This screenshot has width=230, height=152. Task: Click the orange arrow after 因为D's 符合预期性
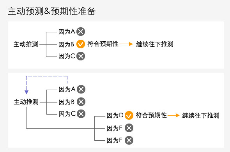173,115
